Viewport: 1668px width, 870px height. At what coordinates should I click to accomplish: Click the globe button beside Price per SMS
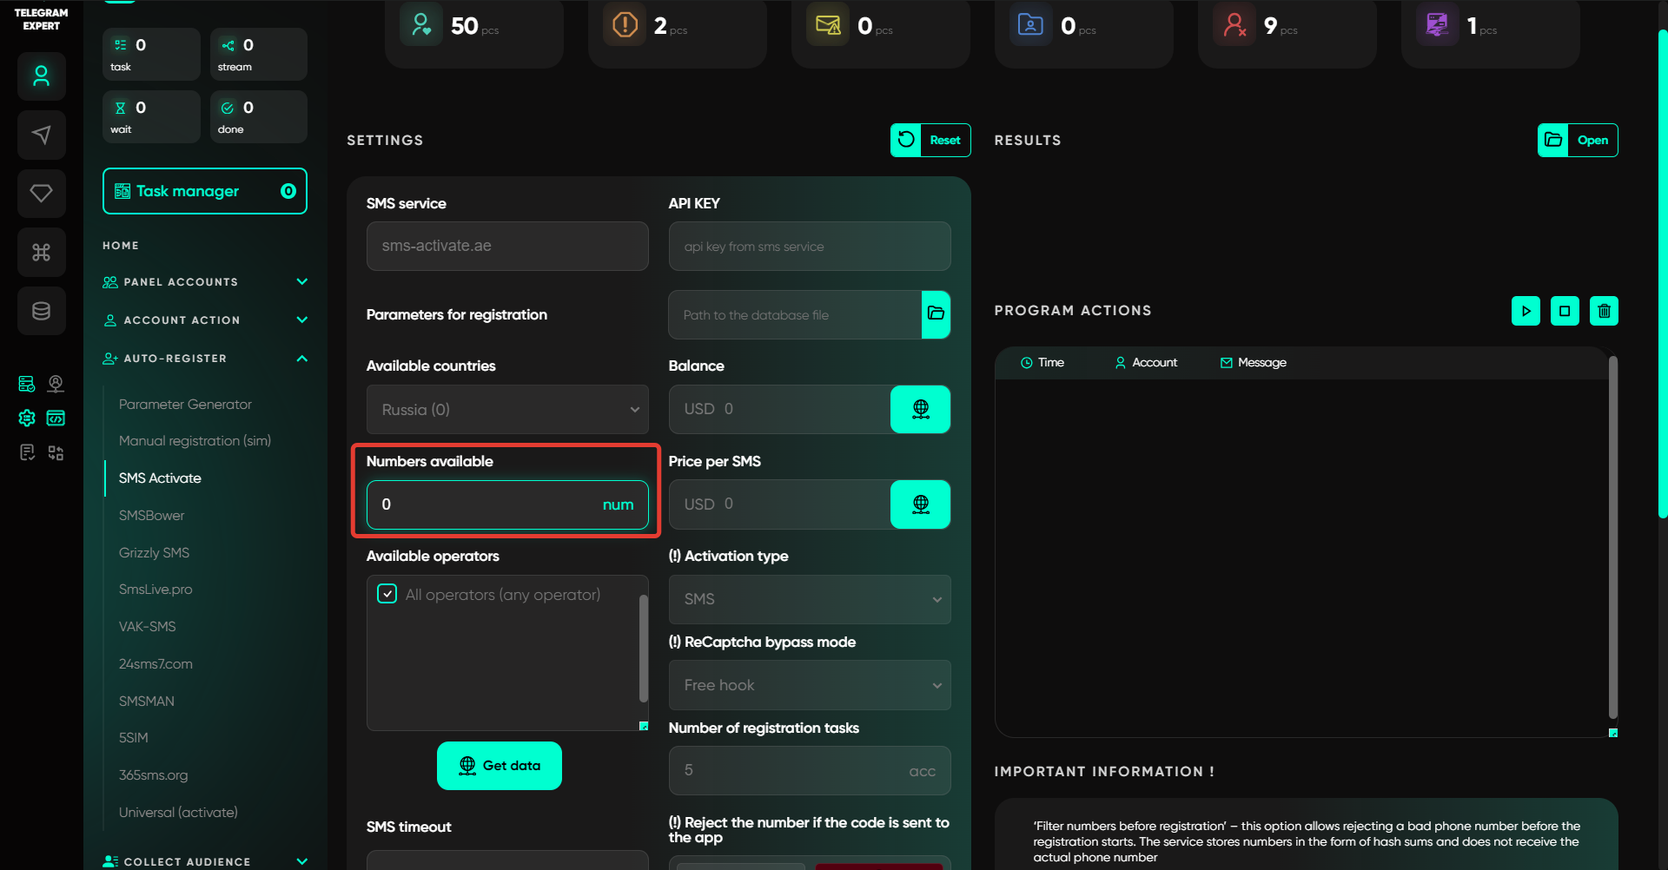pos(920,504)
